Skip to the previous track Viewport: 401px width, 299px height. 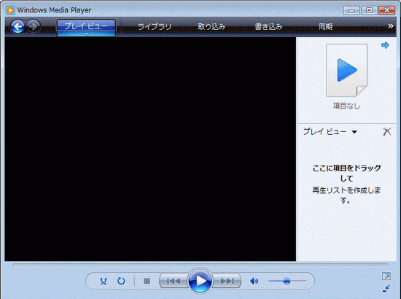coord(174,281)
